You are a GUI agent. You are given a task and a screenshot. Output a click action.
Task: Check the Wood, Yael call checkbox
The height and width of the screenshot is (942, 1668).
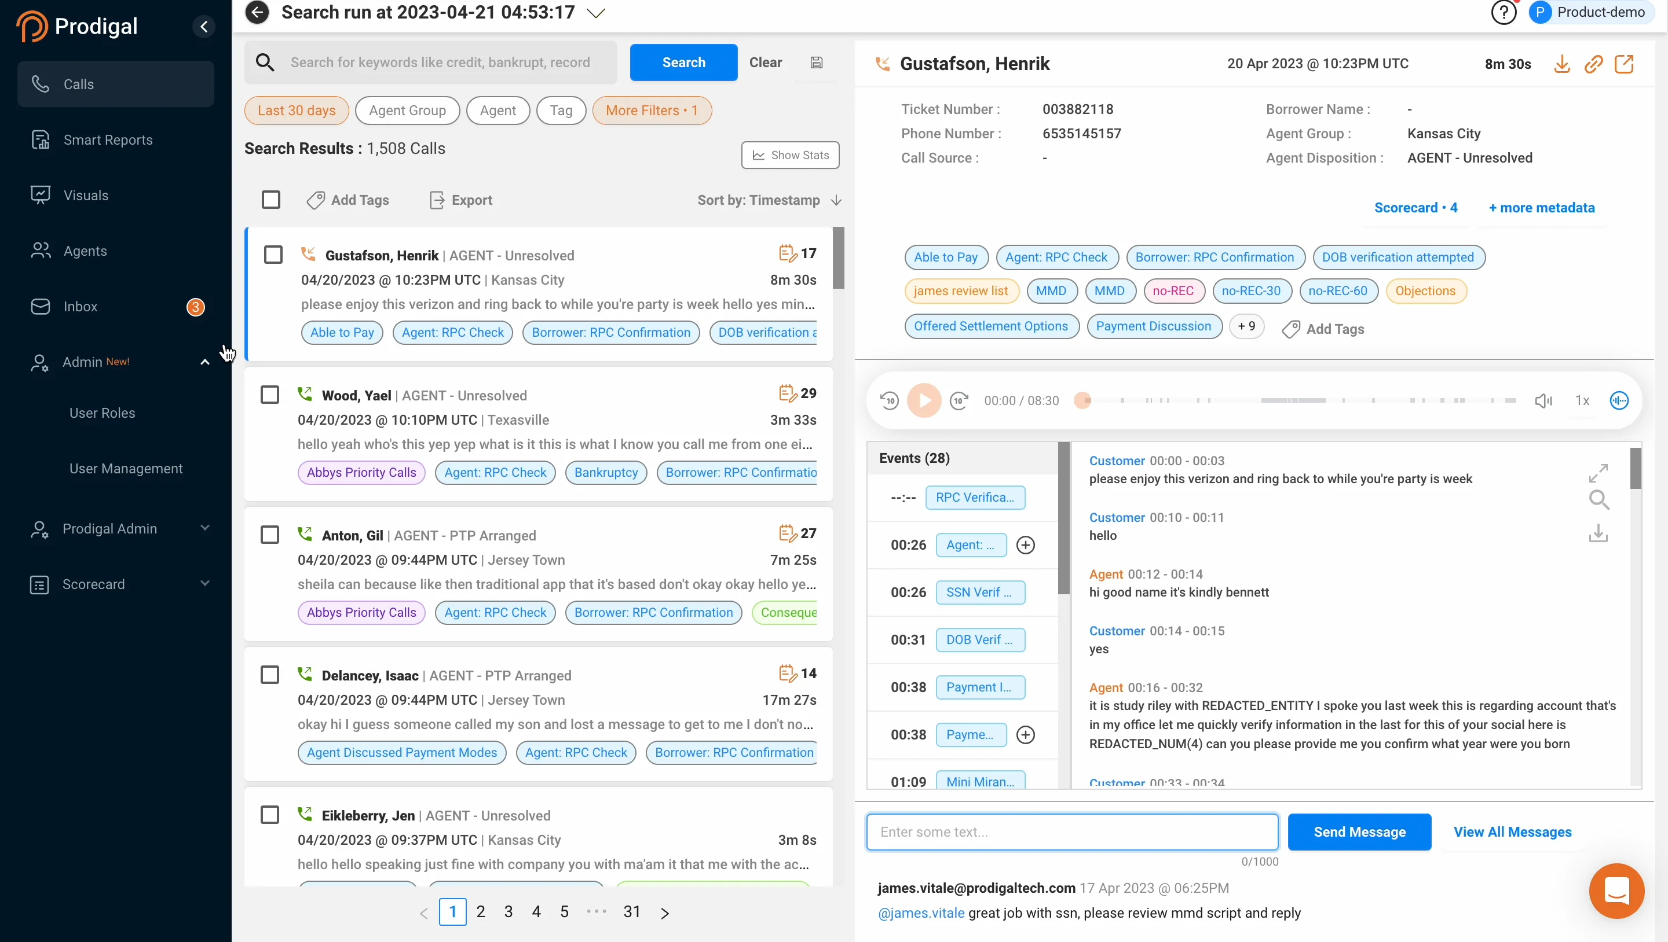270,395
